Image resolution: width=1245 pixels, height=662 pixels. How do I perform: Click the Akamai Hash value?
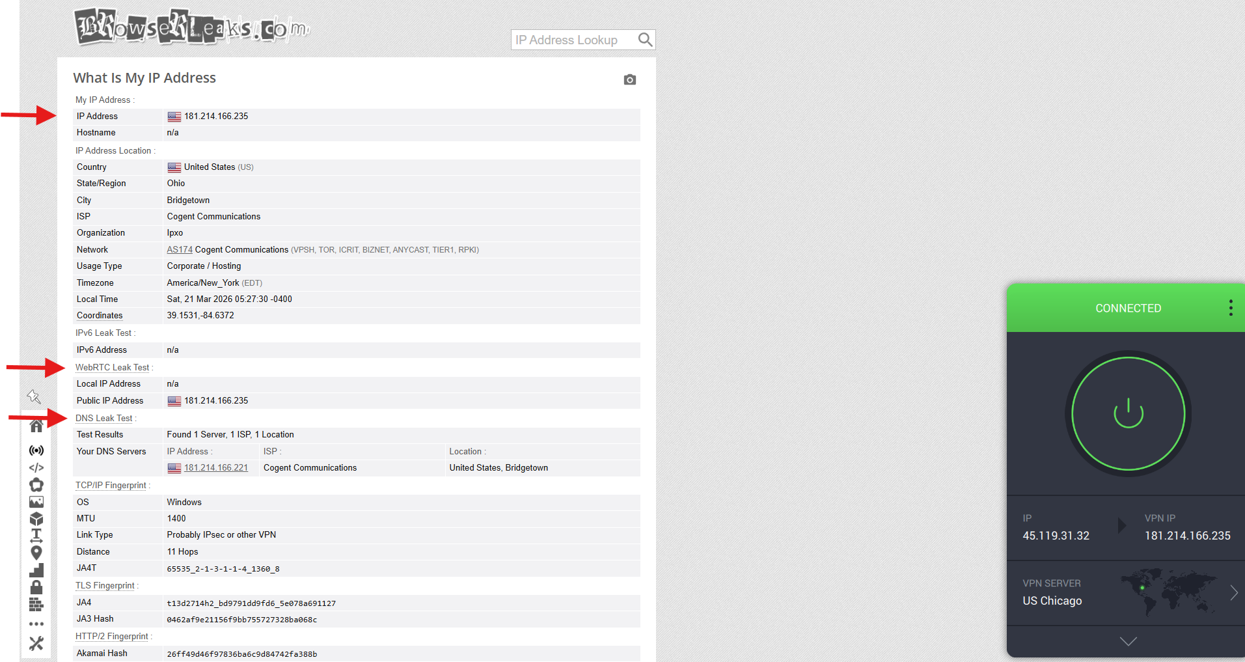[x=242, y=654]
